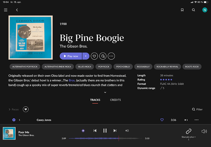This screenshot has height=147, width=211.
Task: Open the album more options menu
Action: coord(111,56)
